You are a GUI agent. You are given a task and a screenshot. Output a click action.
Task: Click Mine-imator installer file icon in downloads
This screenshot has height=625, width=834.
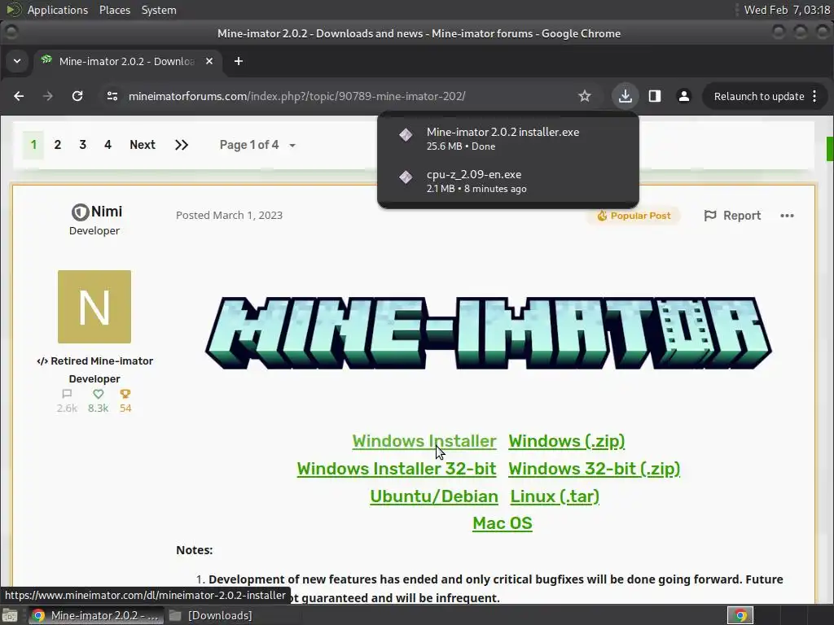point(406,135)
